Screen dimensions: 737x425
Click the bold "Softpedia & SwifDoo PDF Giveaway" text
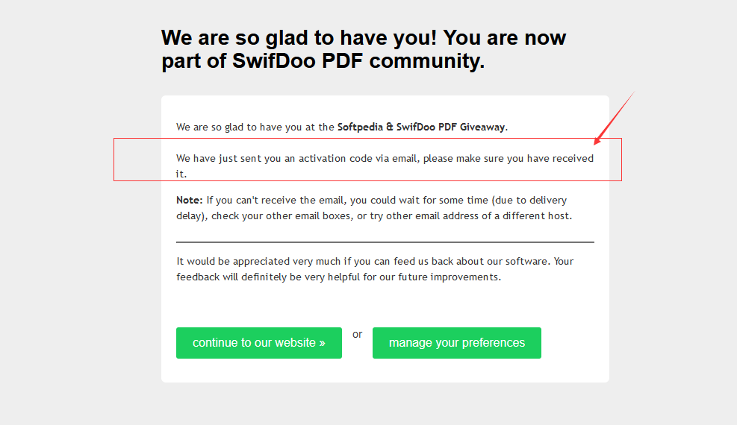[421, 127]
